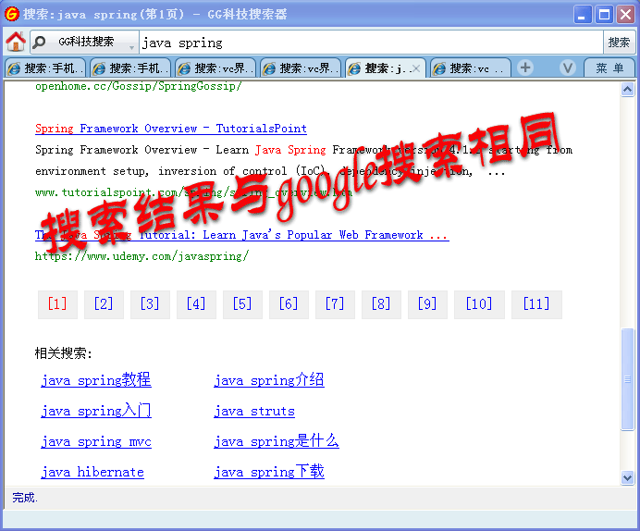
Task: Open related search java hibernate
Action: [x=92, y=472]
